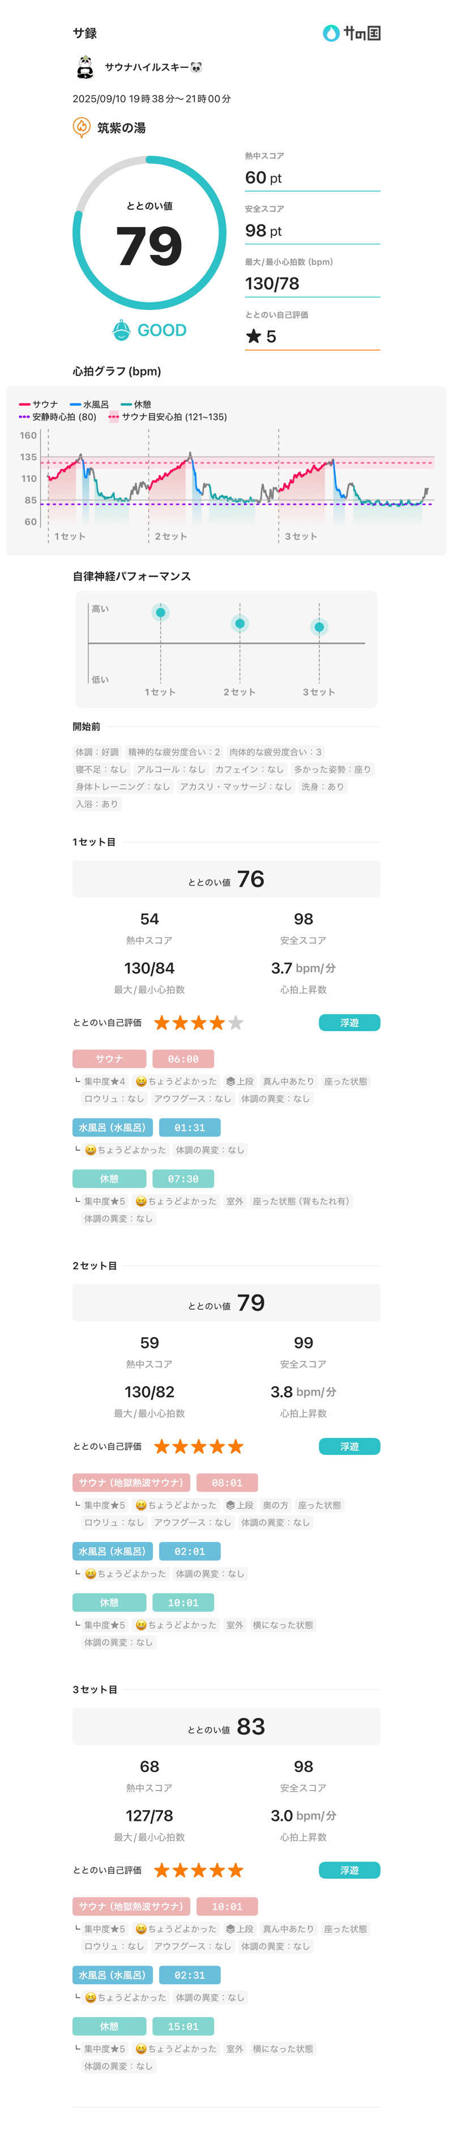Click the 浮遊 badge in 1セット目
Image resolution: width=453 pixels, height=2132 pixels.
(x=349, y=1023)
